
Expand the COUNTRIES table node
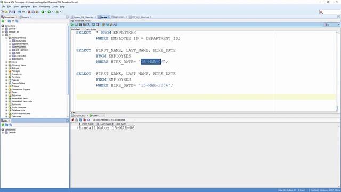(x=10, y=41)
